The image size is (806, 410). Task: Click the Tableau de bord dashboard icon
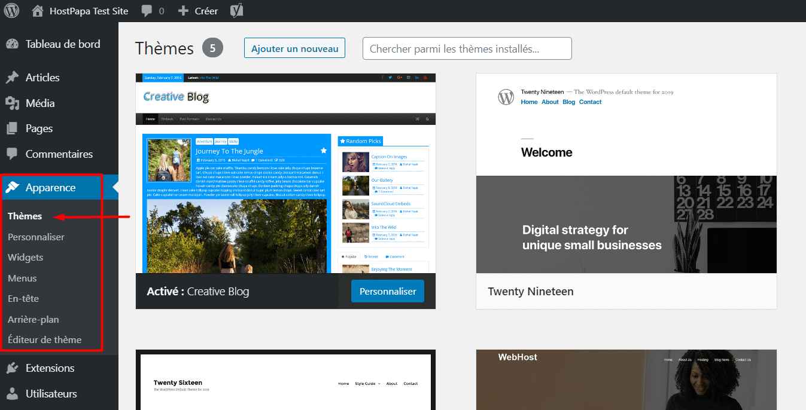click(x=12, y=44)
